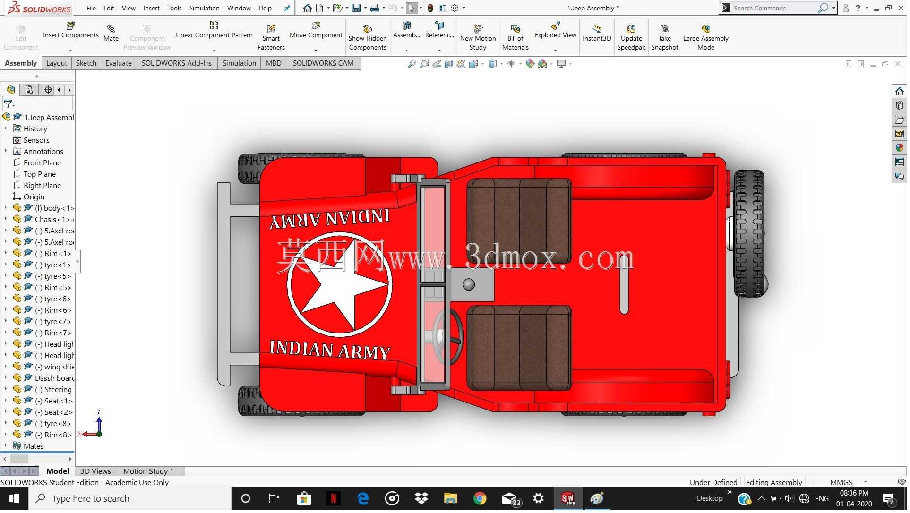The height and width of the screenshot is (513, 910).
Task: Open the Tools menu
Action: 174,8
